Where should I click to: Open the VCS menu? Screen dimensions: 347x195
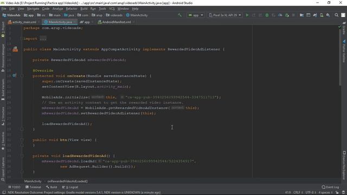112,9
